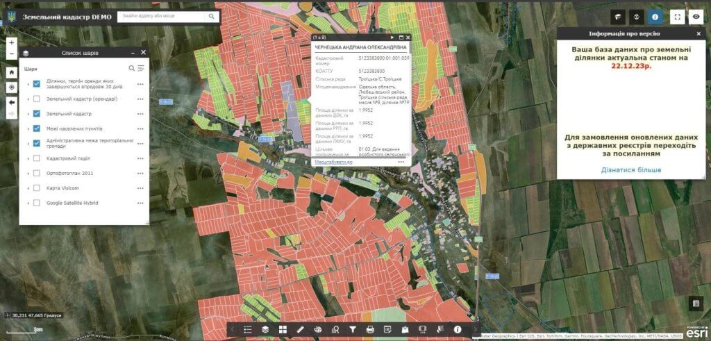Click the address search input field
Viewport: 711px width, 341px height.
[x=163, y=15]
